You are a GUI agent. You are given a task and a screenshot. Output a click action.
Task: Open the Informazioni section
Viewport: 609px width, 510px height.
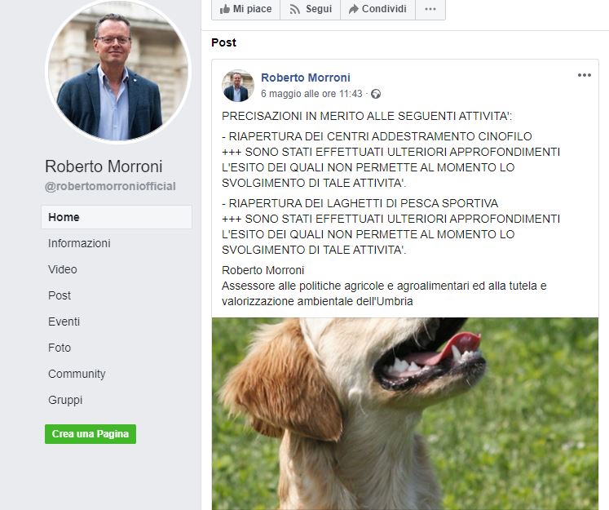point(79,243)
